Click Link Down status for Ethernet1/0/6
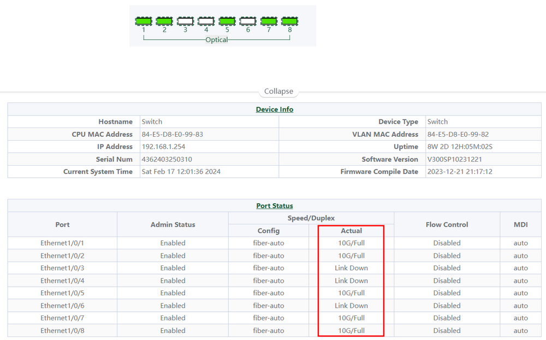The image size is (546, 340). tap(351, 306)
